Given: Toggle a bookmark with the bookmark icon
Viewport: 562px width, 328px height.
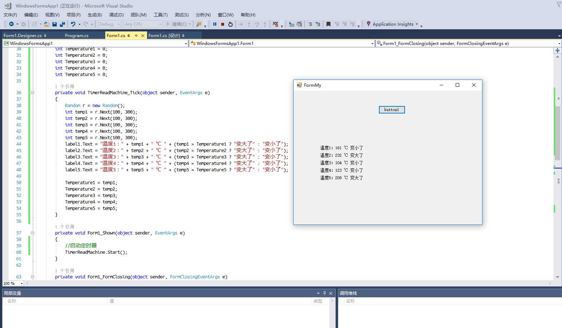Looking at the screenshot, I should tap(329, 24).
